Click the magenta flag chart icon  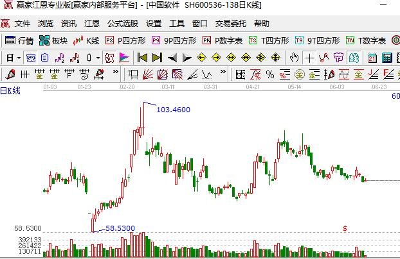[124, 58]
